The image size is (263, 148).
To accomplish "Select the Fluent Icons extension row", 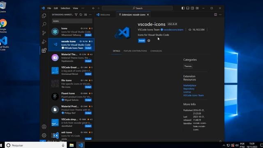I will point(71,97).
